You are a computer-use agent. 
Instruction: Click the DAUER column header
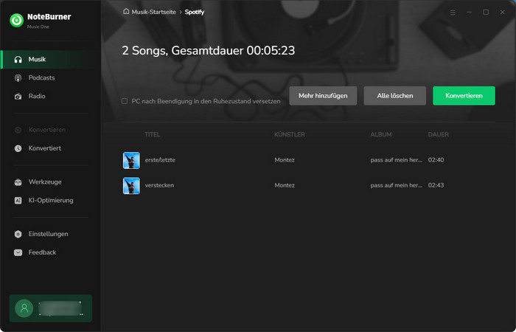pos(439,135)
